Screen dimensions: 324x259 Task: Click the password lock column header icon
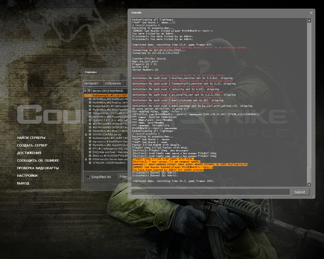[x=85, y=91]
